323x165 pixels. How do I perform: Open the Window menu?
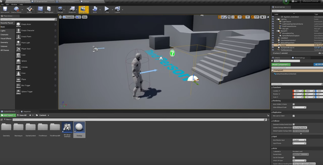coord(14,4)
